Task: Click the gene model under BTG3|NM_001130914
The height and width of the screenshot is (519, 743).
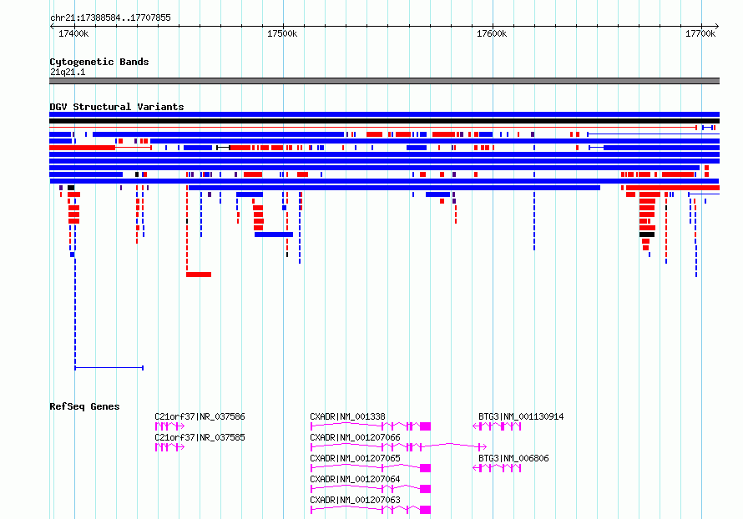Action: pyautogui.click(x=497, y=426)
